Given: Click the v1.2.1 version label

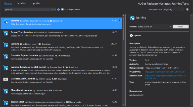Looking at the screenshot, I should click(x=115, y=78).
